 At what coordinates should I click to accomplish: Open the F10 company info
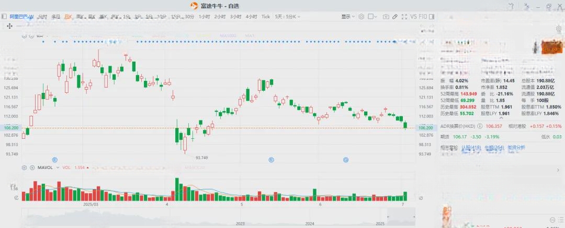point(423,17)
